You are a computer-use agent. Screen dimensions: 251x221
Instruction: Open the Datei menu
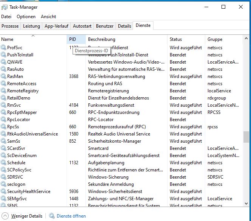point(6,17)
